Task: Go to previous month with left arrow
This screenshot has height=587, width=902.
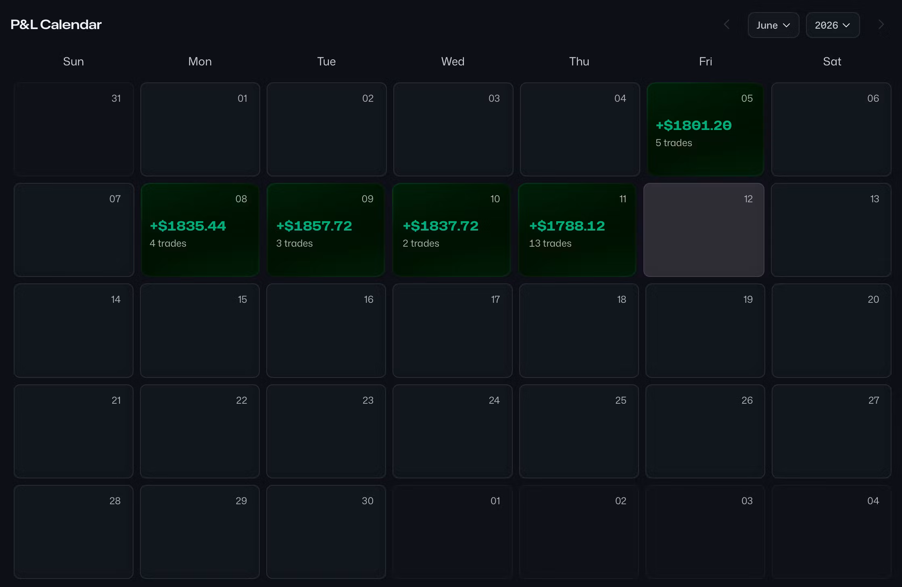Action: 727,25
